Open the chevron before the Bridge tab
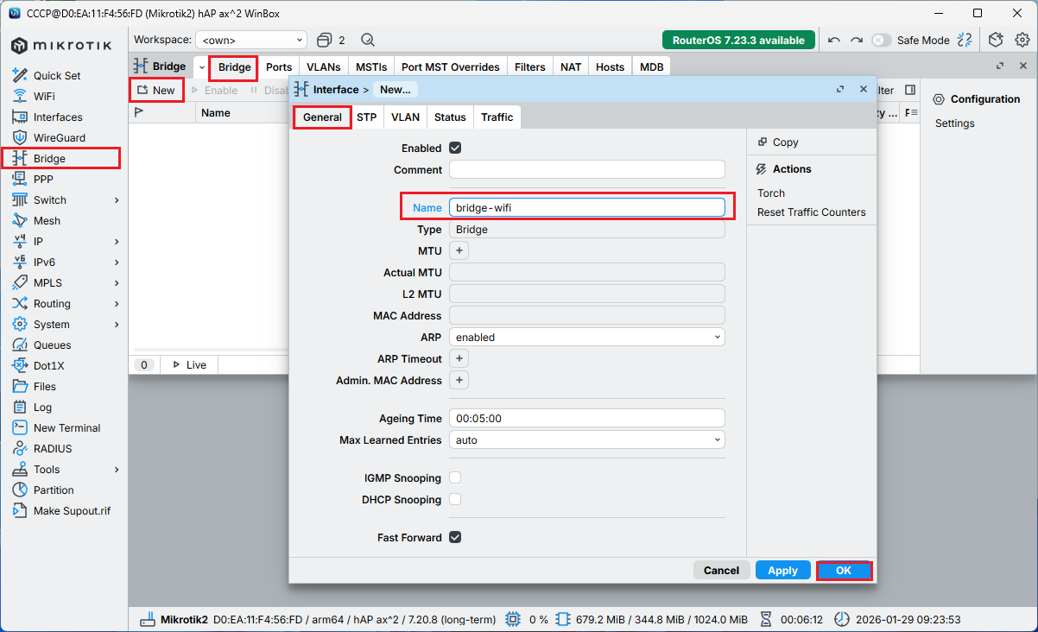 point(202,67)
